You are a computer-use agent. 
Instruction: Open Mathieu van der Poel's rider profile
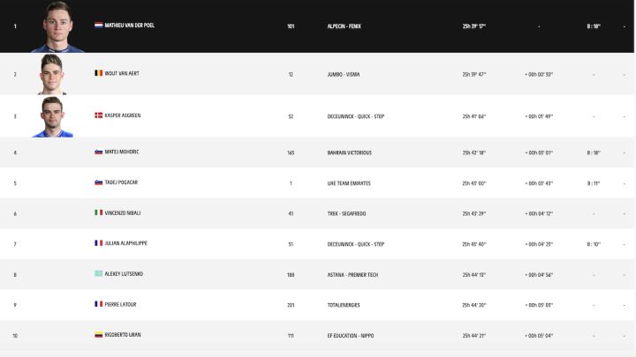(129, 25)
